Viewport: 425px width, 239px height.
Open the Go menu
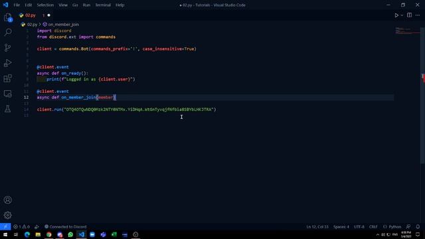point(75,5)
